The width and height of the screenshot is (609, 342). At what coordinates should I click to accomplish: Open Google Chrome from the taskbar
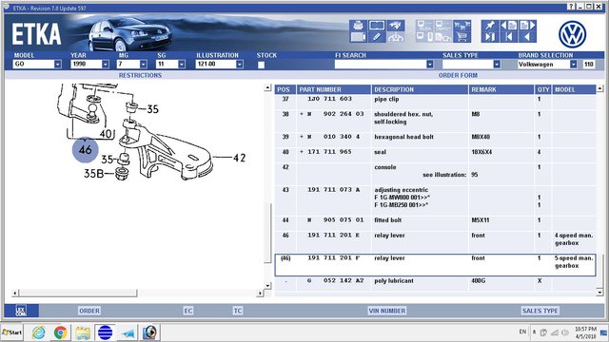(60, 332)
